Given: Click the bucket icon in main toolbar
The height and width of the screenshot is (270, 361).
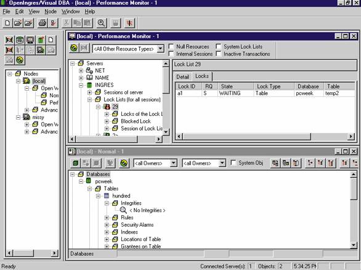Looking at the screenshot, I should 116,23.
